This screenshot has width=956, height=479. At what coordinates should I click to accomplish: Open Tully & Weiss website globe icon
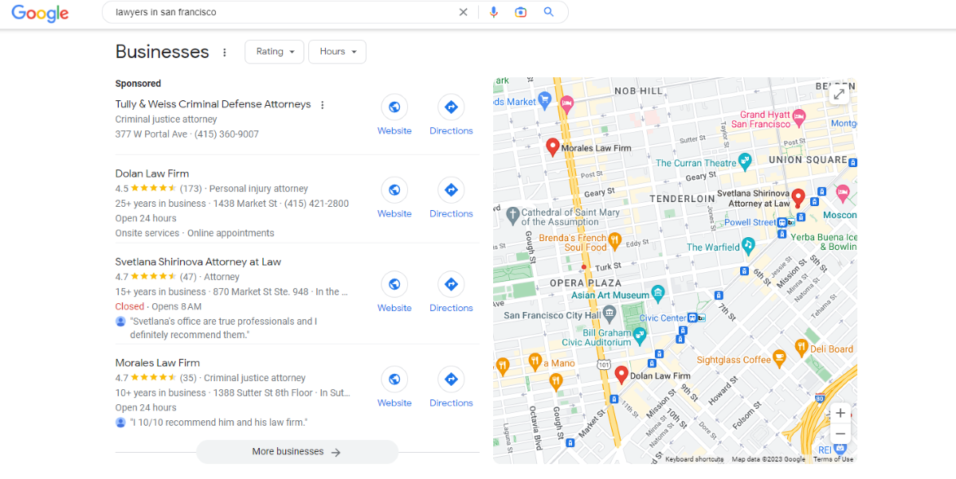[394, 107]
